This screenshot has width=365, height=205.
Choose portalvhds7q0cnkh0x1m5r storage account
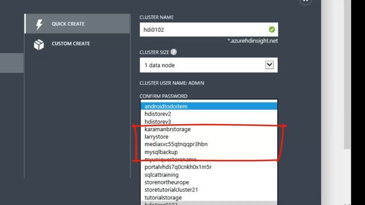[x=209, y=167]
